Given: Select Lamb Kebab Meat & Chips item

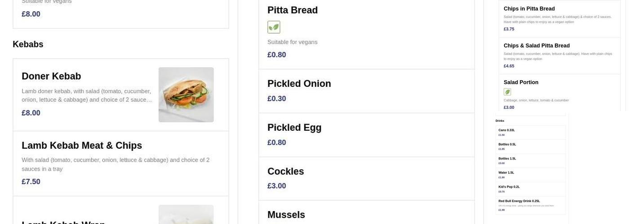Looking at the screenshot, I should (x=82, y=146).
